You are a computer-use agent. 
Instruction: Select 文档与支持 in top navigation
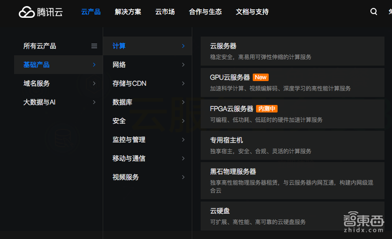[x=252, y=12]
